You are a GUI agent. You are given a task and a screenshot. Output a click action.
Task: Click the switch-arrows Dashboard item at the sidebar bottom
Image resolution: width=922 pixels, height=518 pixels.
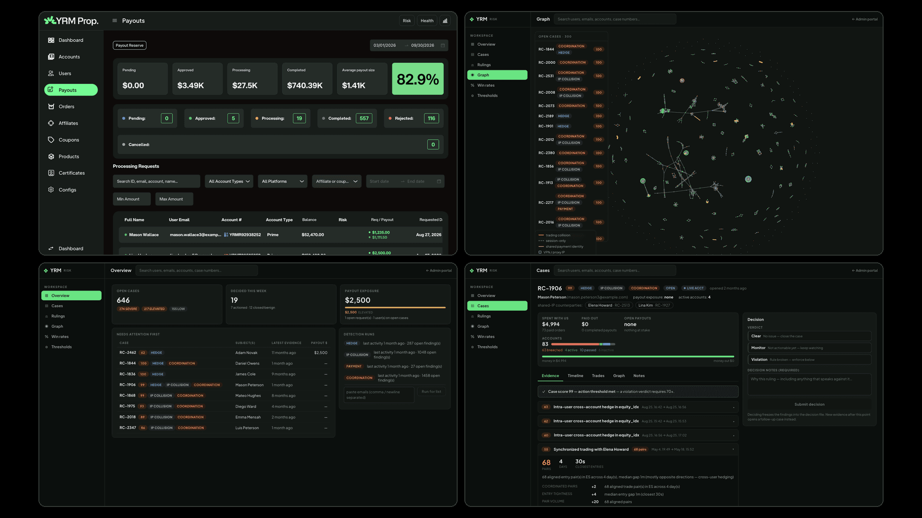pos(66,248)
